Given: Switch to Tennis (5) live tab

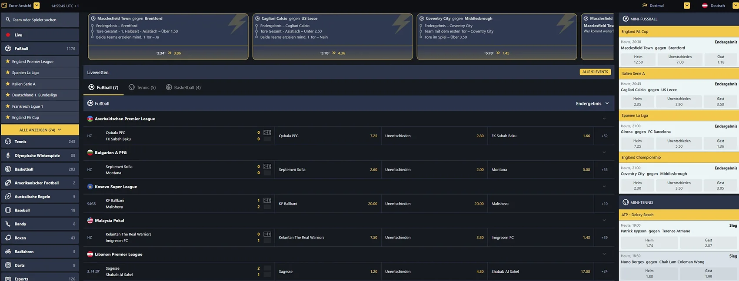Looking at the screenshot, I should click(x=142, y=87).
